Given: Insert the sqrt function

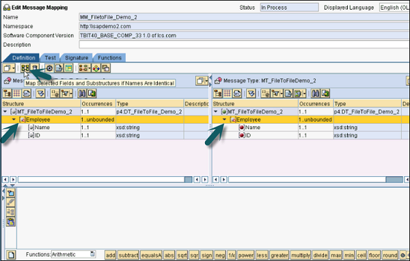Looking at the screenshot, I should [182, 255].
